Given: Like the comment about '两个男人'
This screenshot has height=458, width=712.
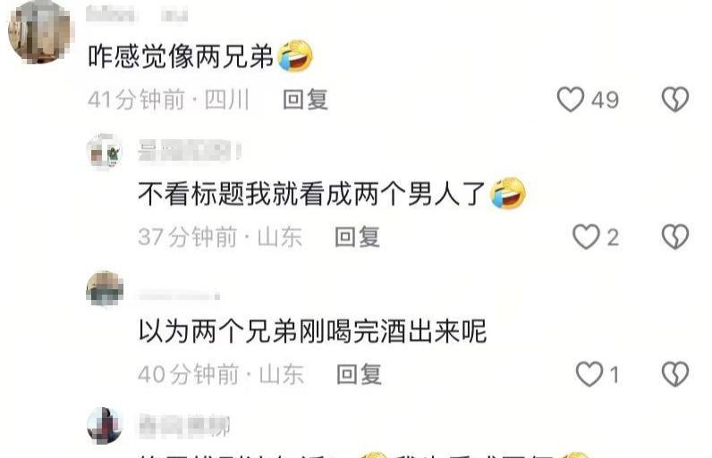Looking at the screenshot, I should (x=586, y=237).
